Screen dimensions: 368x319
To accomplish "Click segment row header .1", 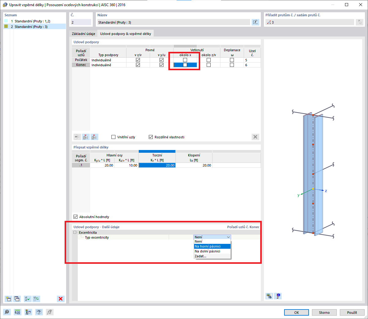I will click(81, 165).
